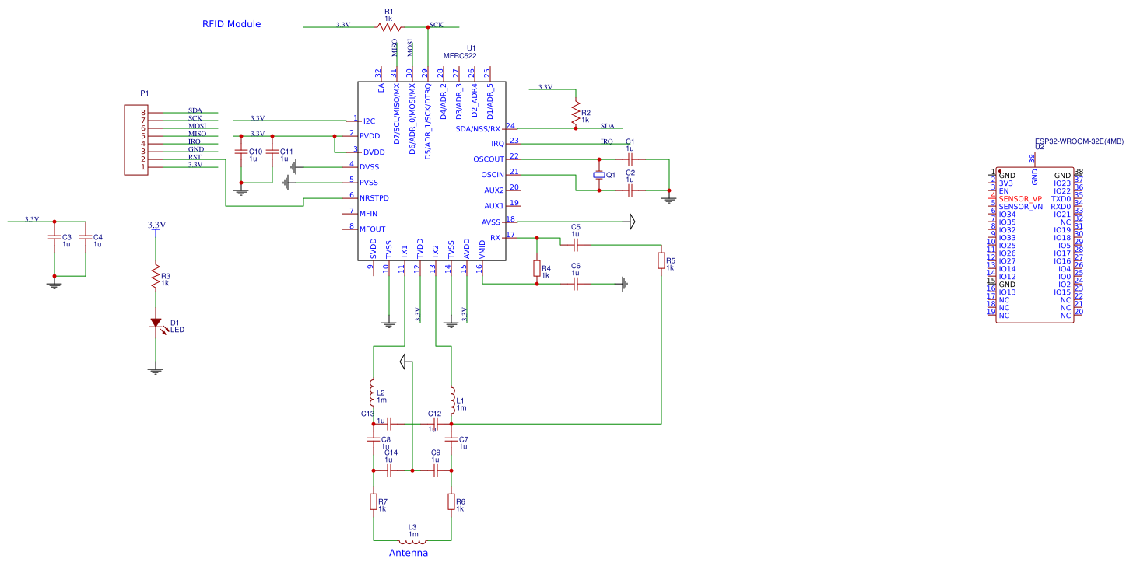Click the "3V3" pin on ESP32
This screenshot has width=1133, height=566.
pos(1005,183)
